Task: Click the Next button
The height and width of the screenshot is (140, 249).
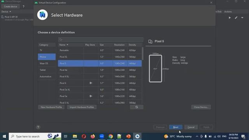Action: tap(175, 127)
